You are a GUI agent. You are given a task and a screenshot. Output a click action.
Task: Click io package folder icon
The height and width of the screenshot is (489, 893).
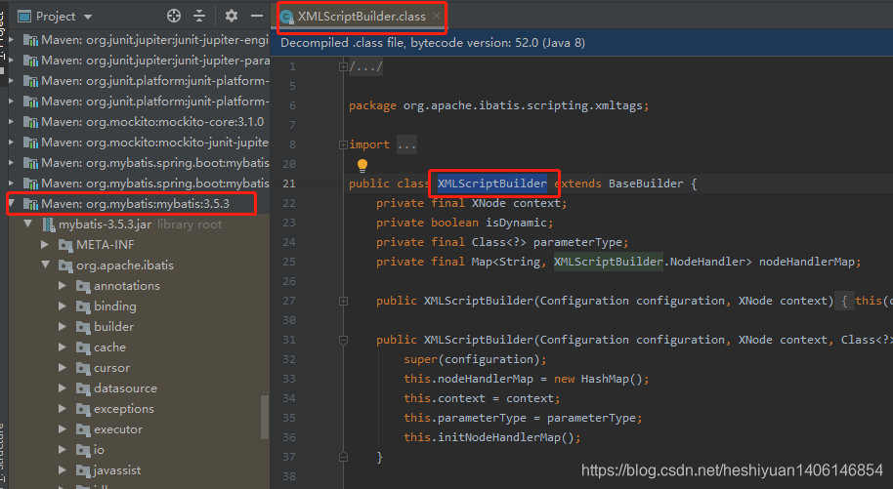tap(83, 450)
